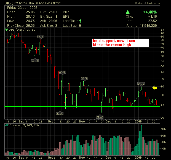The width and height of the screenshot is (171, 160).
Task: Select the Prev Close value 26.36
Action: 30,26
